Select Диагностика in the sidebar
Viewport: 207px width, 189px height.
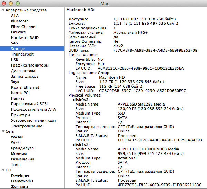tap(23, 71)
